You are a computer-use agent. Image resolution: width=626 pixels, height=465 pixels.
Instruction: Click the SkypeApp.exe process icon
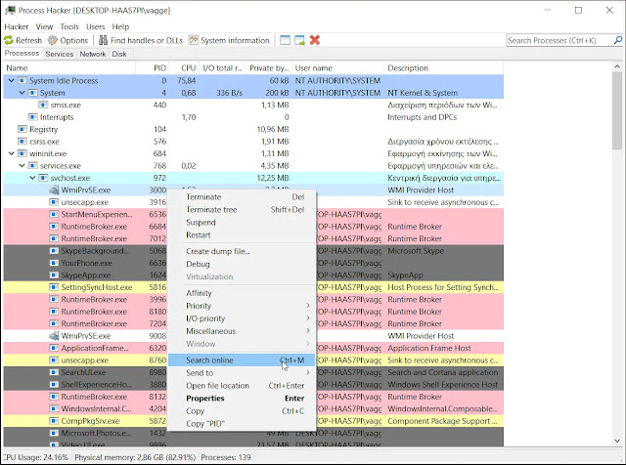click(54, 275)
